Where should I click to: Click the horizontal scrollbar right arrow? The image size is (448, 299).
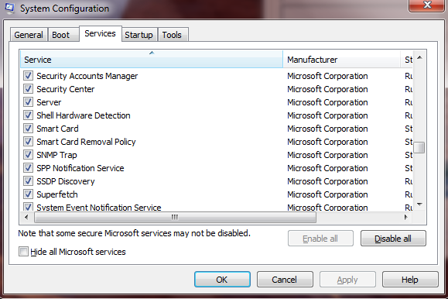406,217
